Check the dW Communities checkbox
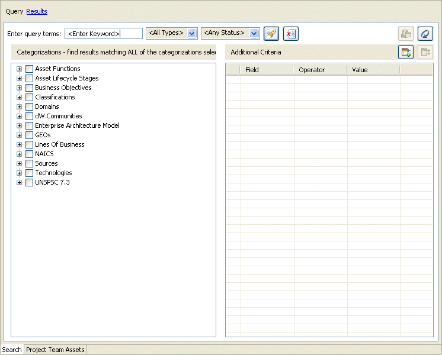The width and height of the screenshot is (442, 355). tap(29, 116)
